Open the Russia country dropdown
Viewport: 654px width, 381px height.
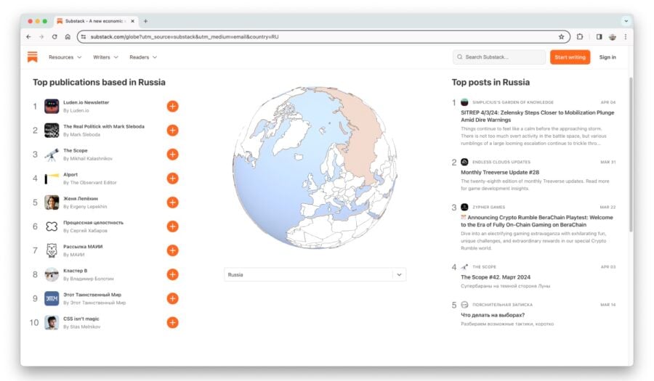click(315, 275)
